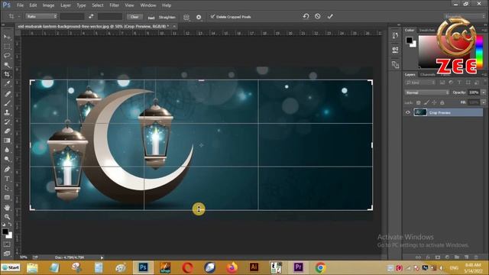Select the Healing Brush tool
Image resolution: width=489 pixels, height=275 pixels.
[7, 93]
